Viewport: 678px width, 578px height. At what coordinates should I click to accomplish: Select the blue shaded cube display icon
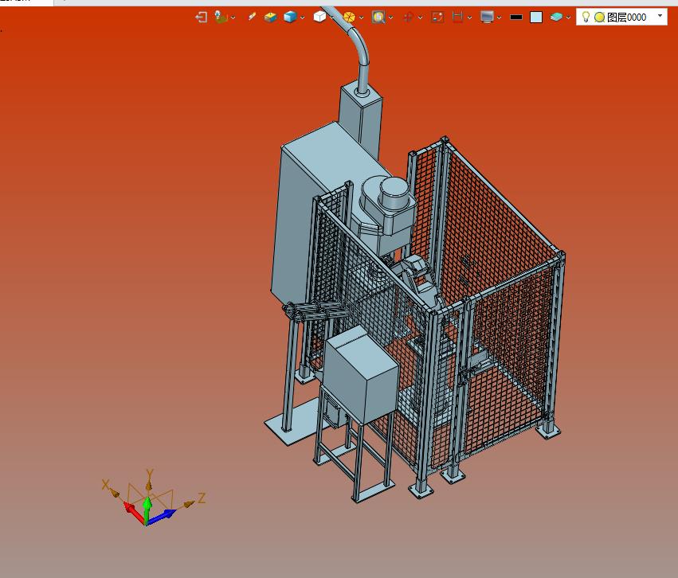pos(290,17)
